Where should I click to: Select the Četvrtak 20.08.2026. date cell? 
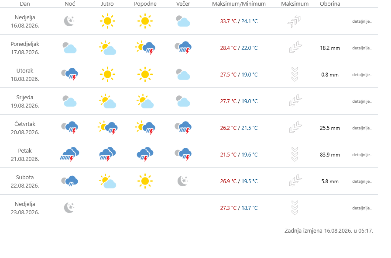(25, 128)
